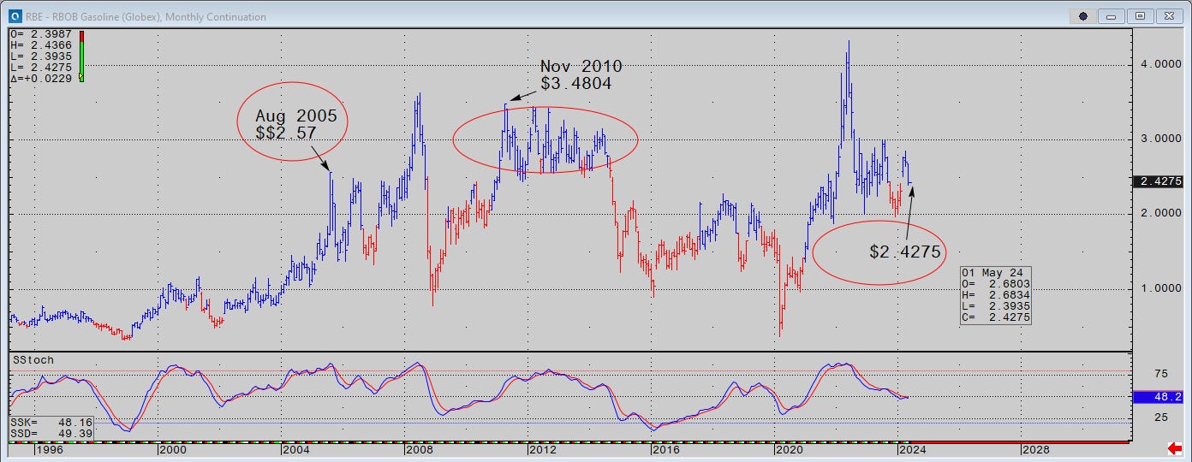Click the 2000 label on time axis
The width and height of the screenshot is (1192, 462).
pos(171,449)
